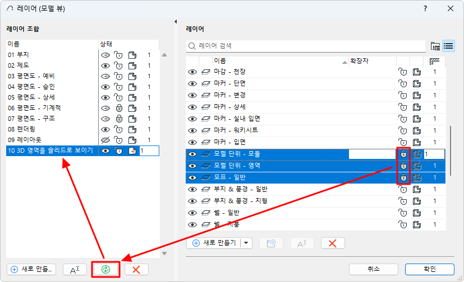Toggle lock icon on 모델 단위 - 영역 layer
The width and height of the screenshot is (464, 282).
click(x=403, y=166)
